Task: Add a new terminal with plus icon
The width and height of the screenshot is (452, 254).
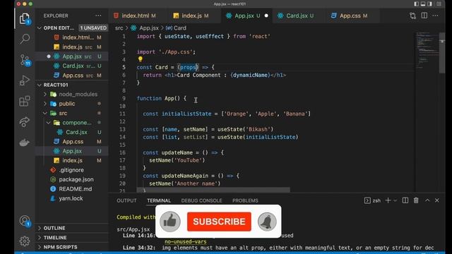Action: (388, 200)
